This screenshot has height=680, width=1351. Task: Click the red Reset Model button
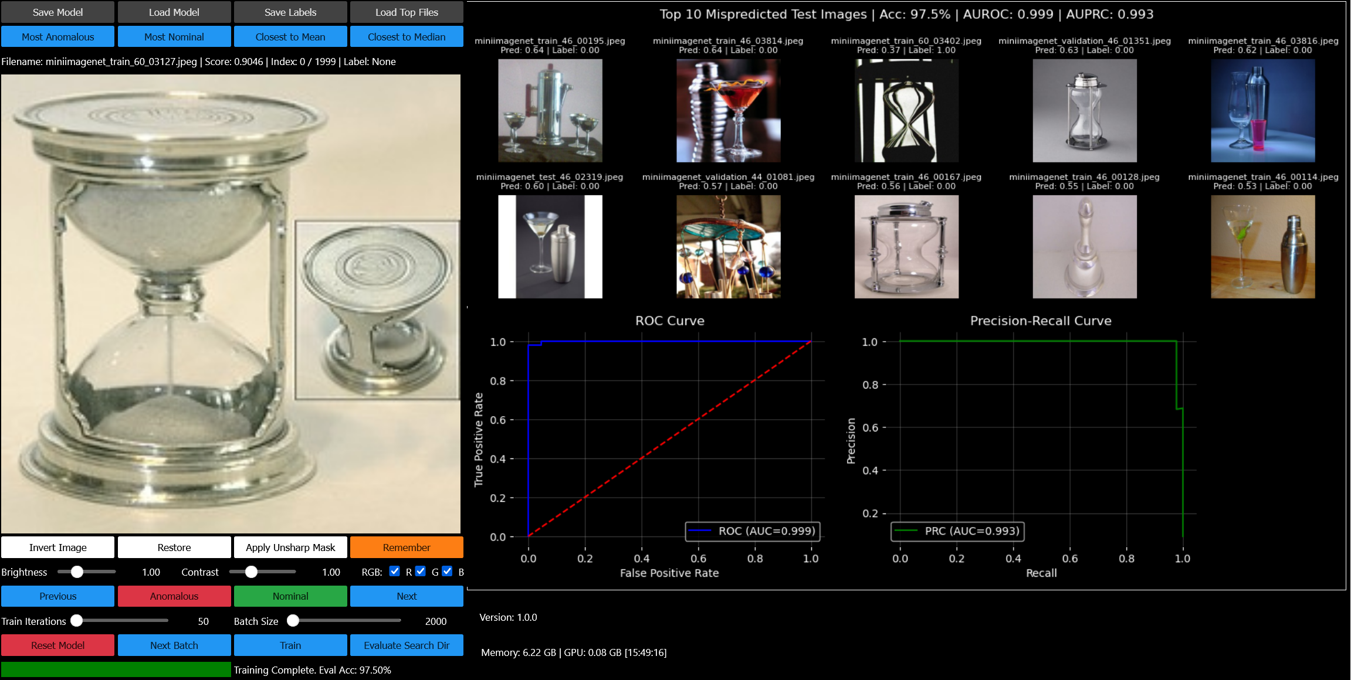click(x=57, y=645)
